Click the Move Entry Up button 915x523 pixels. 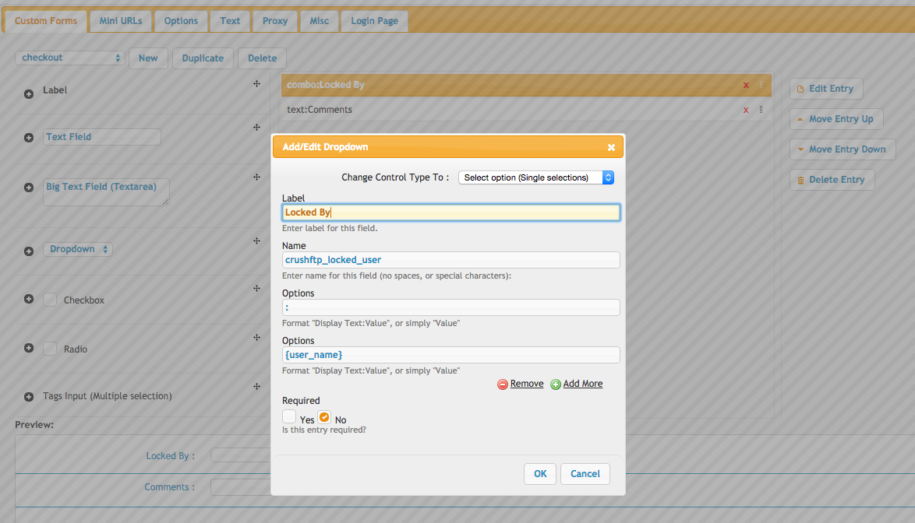tap(836, 119)
